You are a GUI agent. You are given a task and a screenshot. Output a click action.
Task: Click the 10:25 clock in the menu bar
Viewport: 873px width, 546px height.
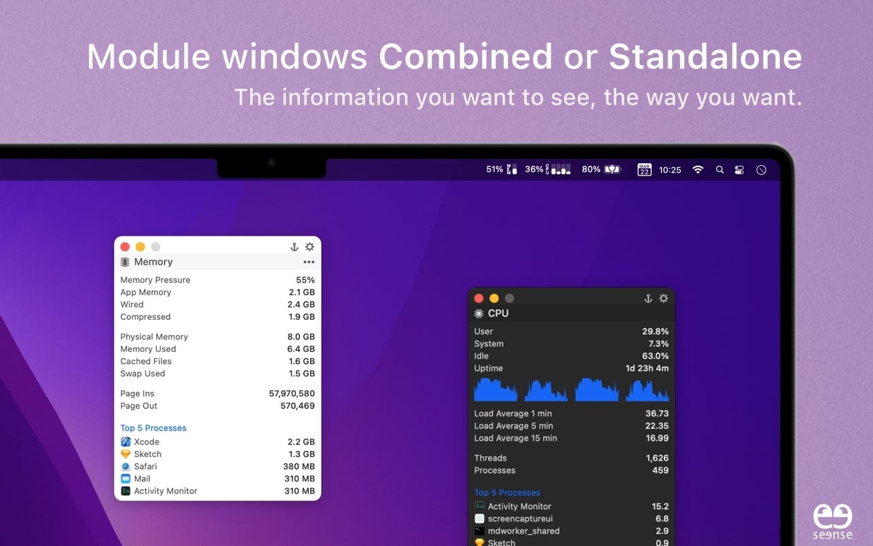coord(670,170)
